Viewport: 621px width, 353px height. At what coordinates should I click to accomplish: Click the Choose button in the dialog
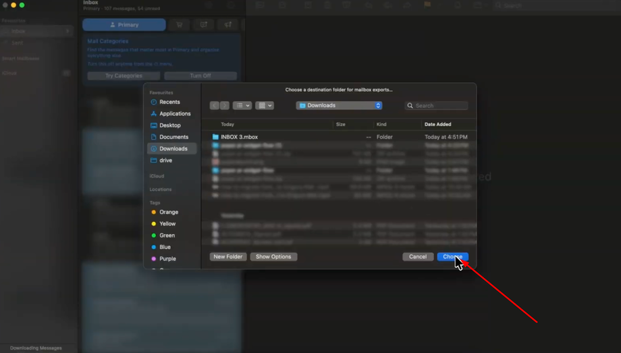pos(453,256)
